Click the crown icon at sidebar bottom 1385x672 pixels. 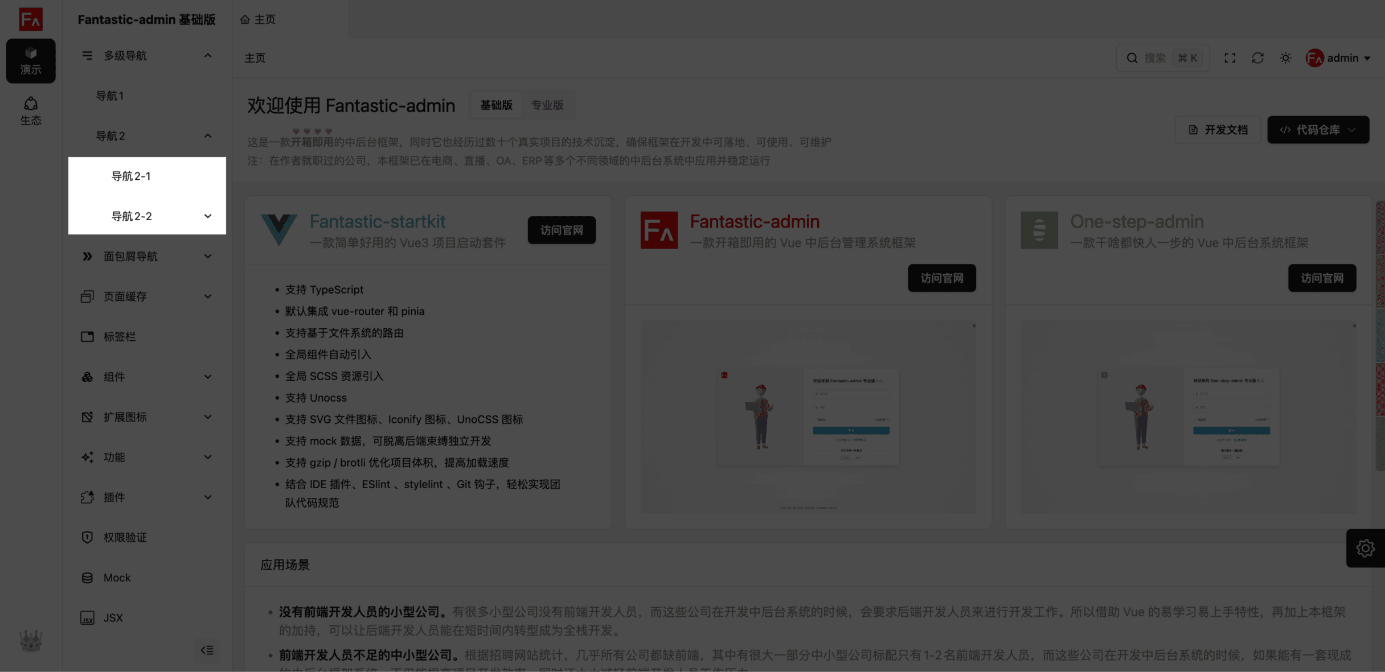[x=31, y=641]
